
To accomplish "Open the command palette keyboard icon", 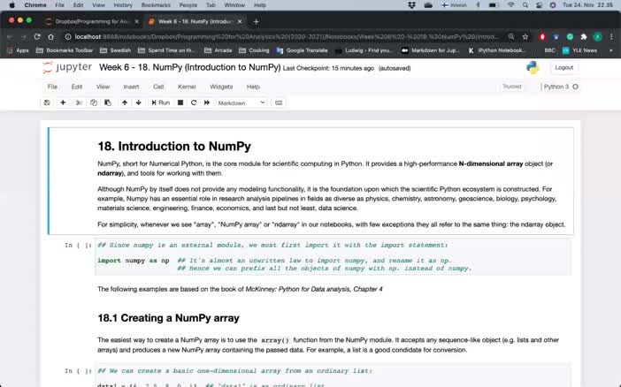I will coord(279,102).
